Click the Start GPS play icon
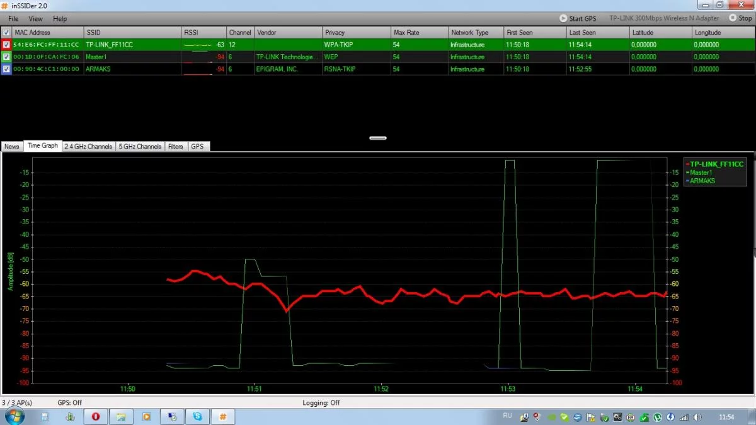Image resolution: width=756 pixels, height=425 pixels. [x=563, y=18]
